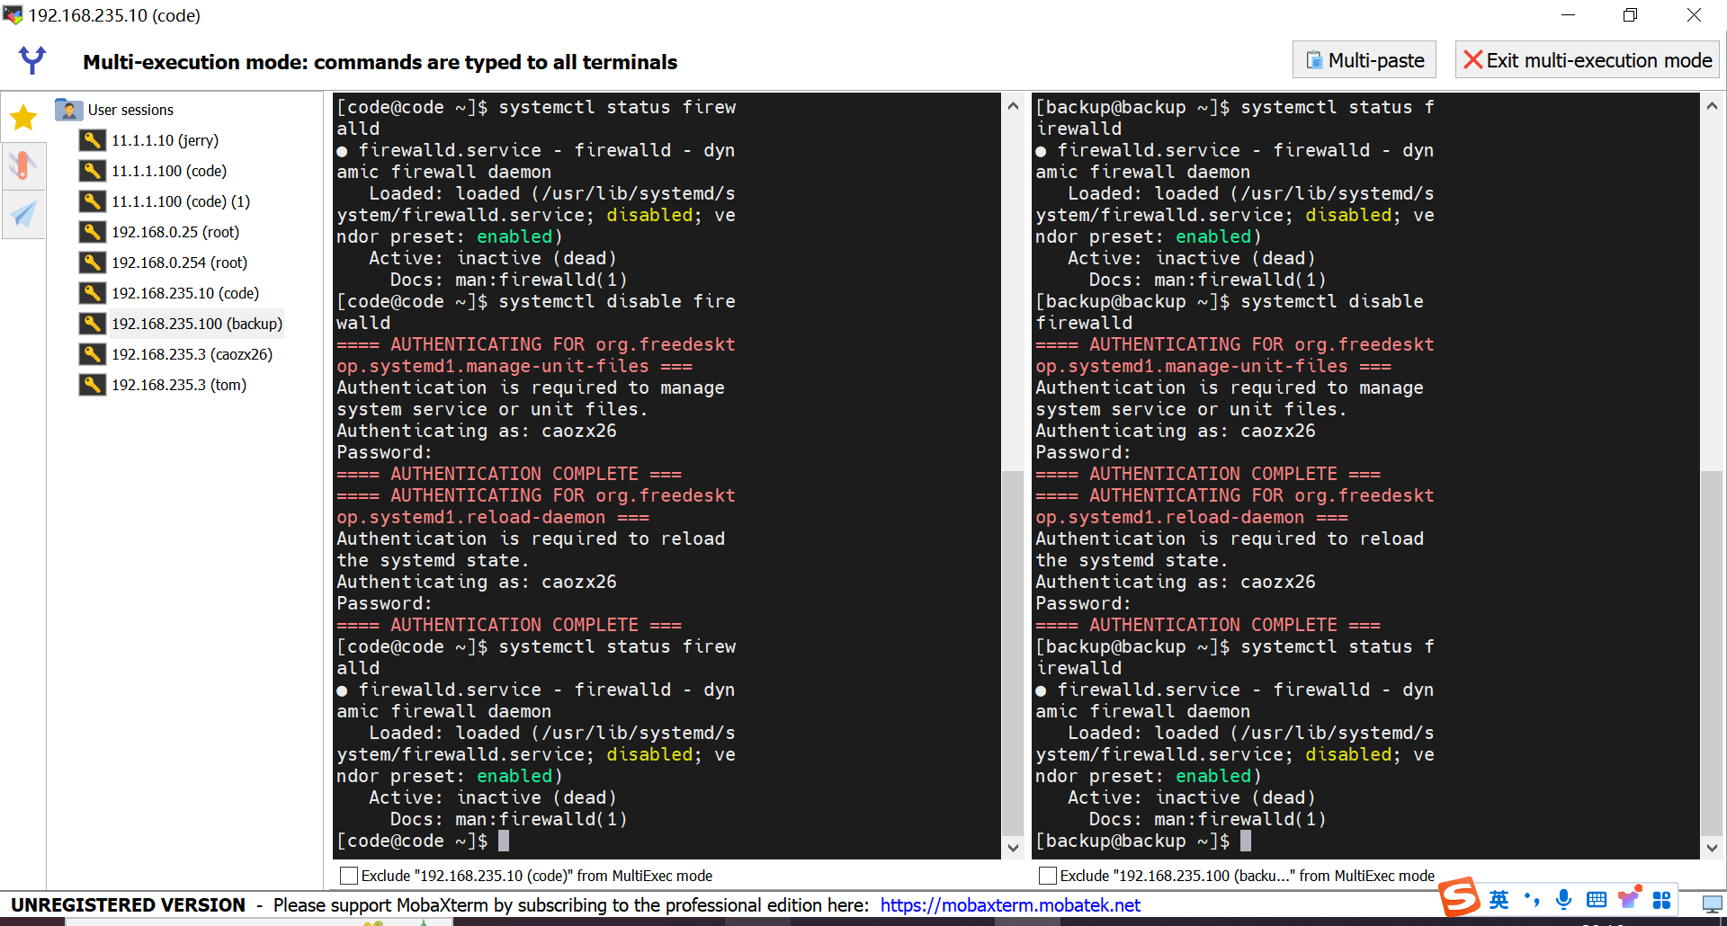Open the mobaxterm.mobatek.net link
The width and height of the screenshot is (1727, 926).
coord(1010,905)
